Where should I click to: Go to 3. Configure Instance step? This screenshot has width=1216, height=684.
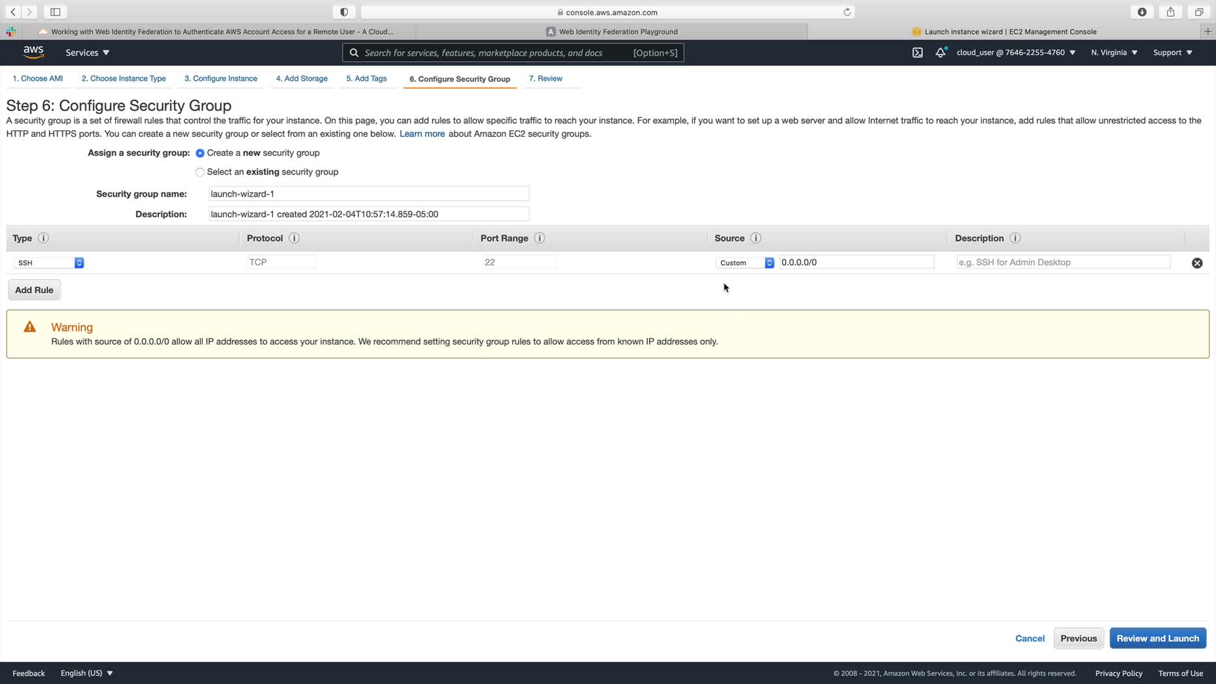tap(220, 79)
